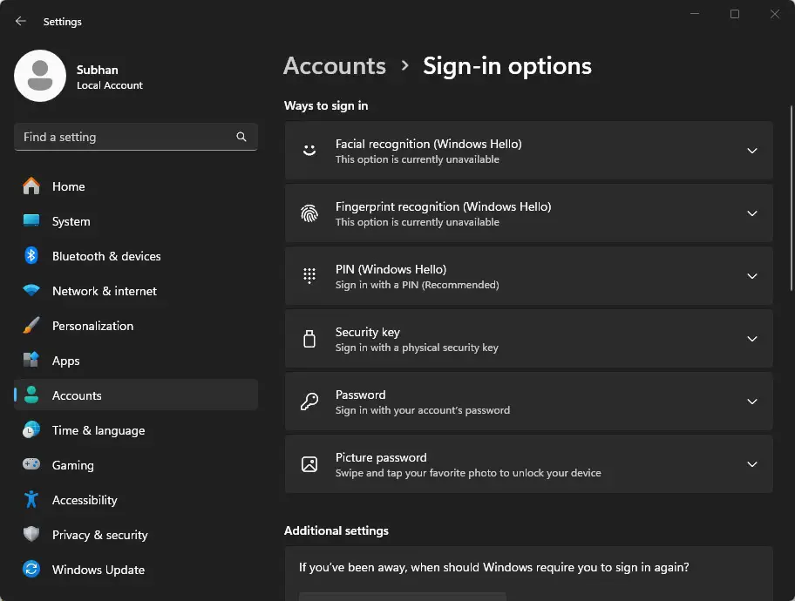Click the Privacy shield icon
Viewport: 795px width, 601px height.
pyautogui.click(x=31, y=534)
